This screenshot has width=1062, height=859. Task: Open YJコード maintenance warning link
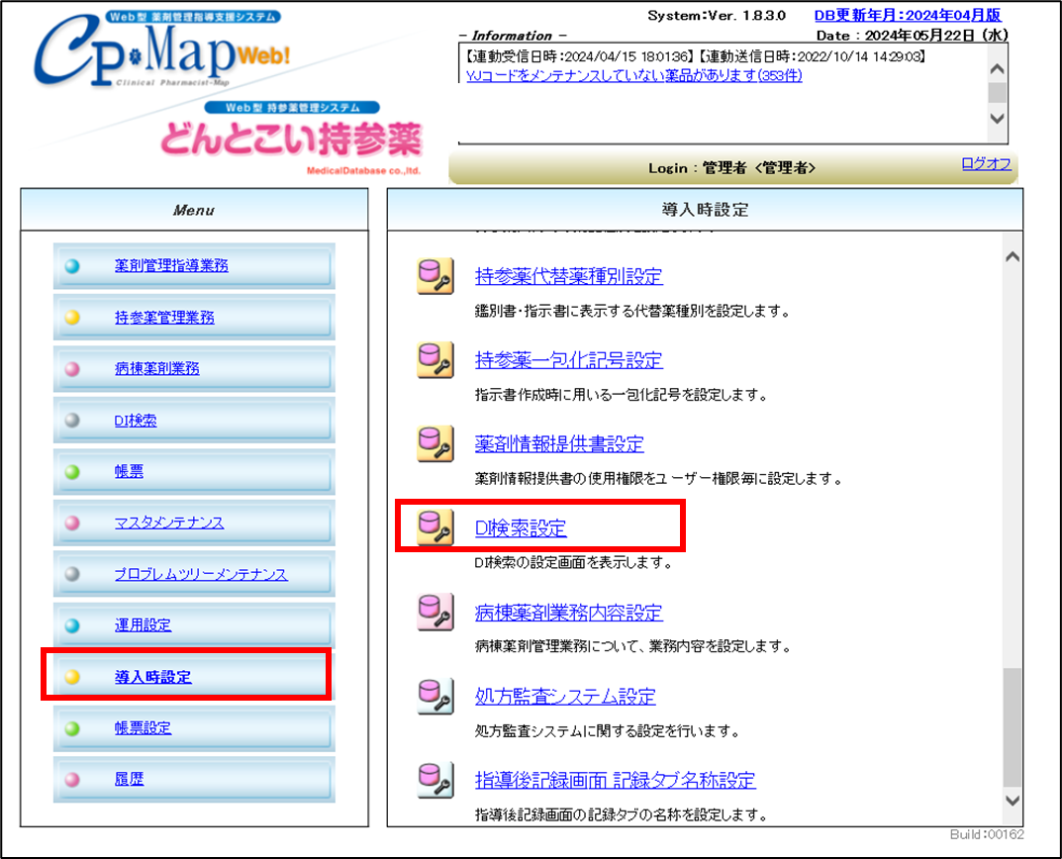coord(633,75)
